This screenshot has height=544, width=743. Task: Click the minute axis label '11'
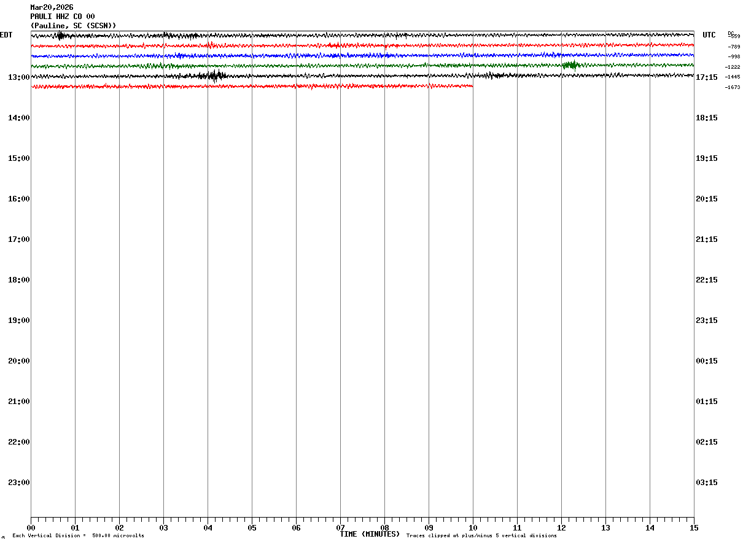click(517, 528)
